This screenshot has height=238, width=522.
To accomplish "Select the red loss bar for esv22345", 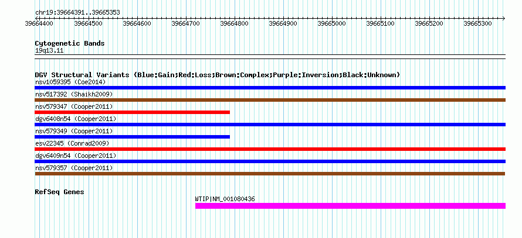I will pyautogui.click(x=270, y=149).
